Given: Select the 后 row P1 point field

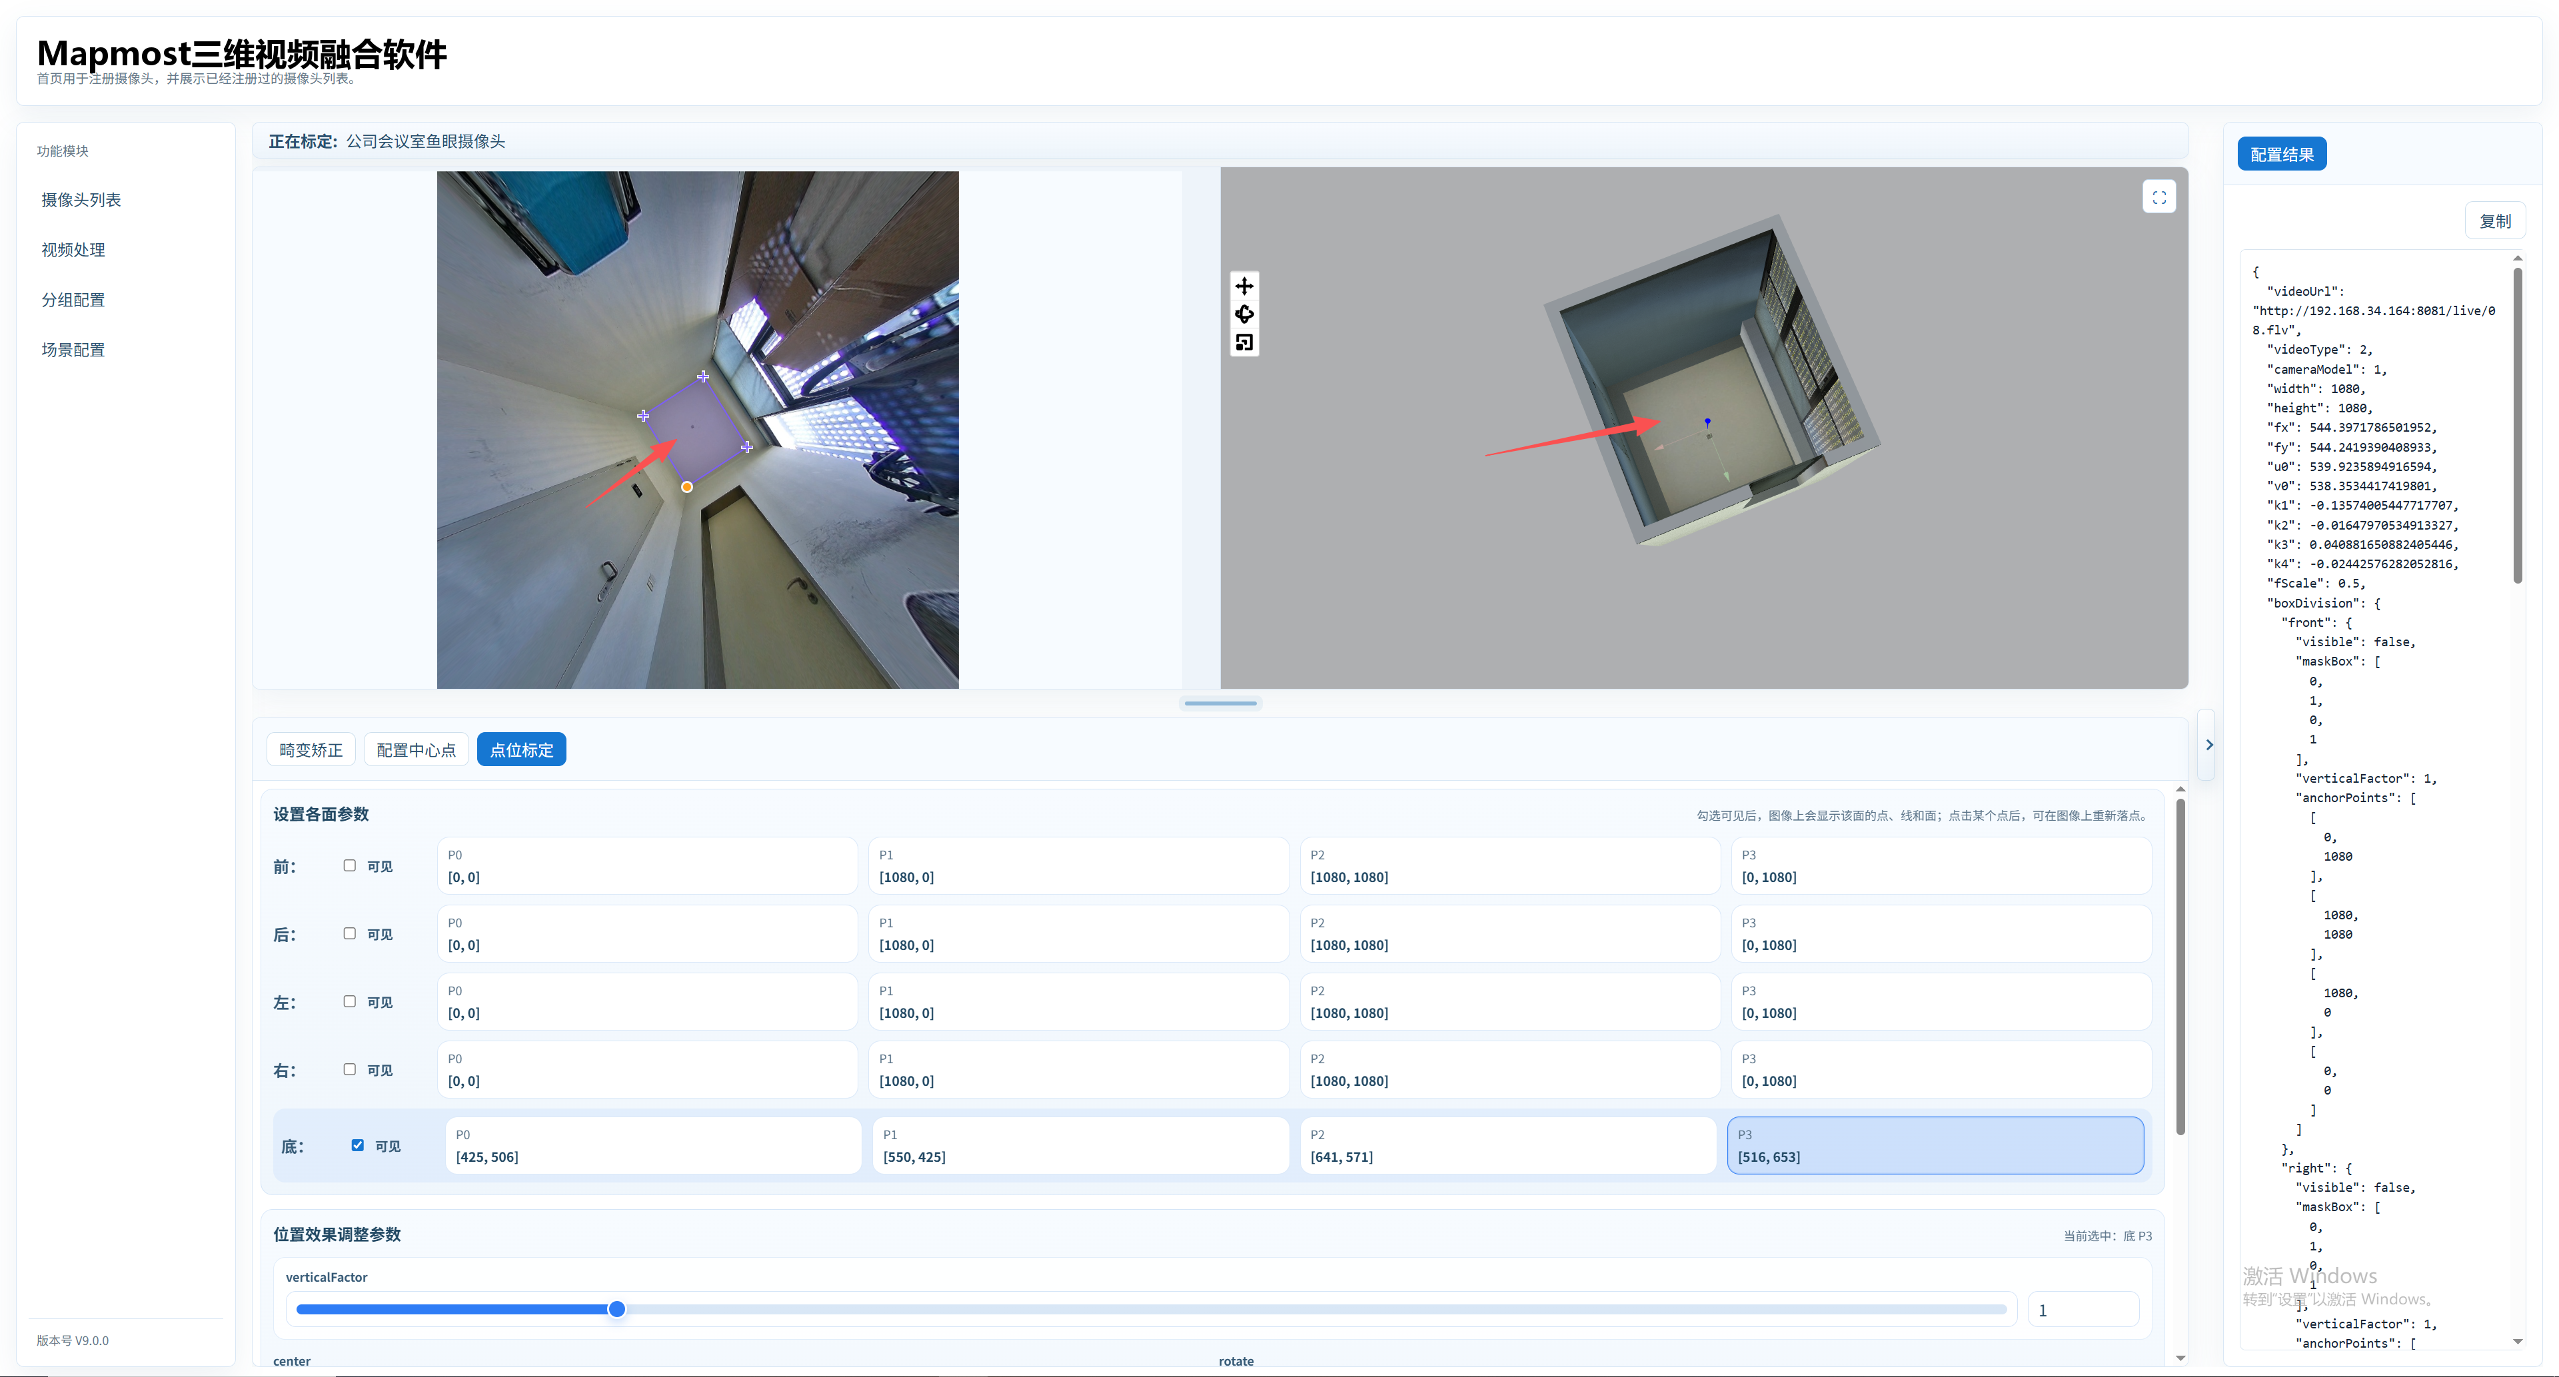Looking at the screenshot, I should point(1079,933).
